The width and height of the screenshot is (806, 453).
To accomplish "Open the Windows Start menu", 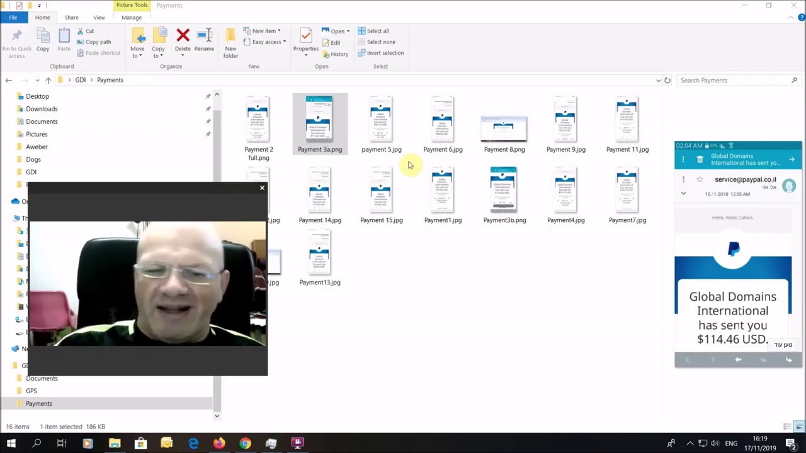I will coord(11,444).
